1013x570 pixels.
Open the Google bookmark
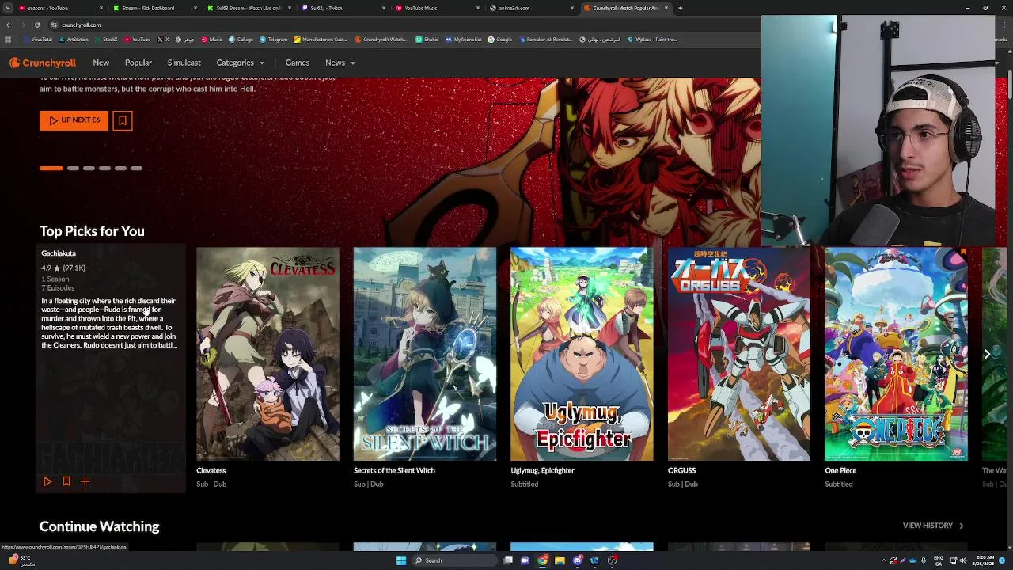click(501, 39)
